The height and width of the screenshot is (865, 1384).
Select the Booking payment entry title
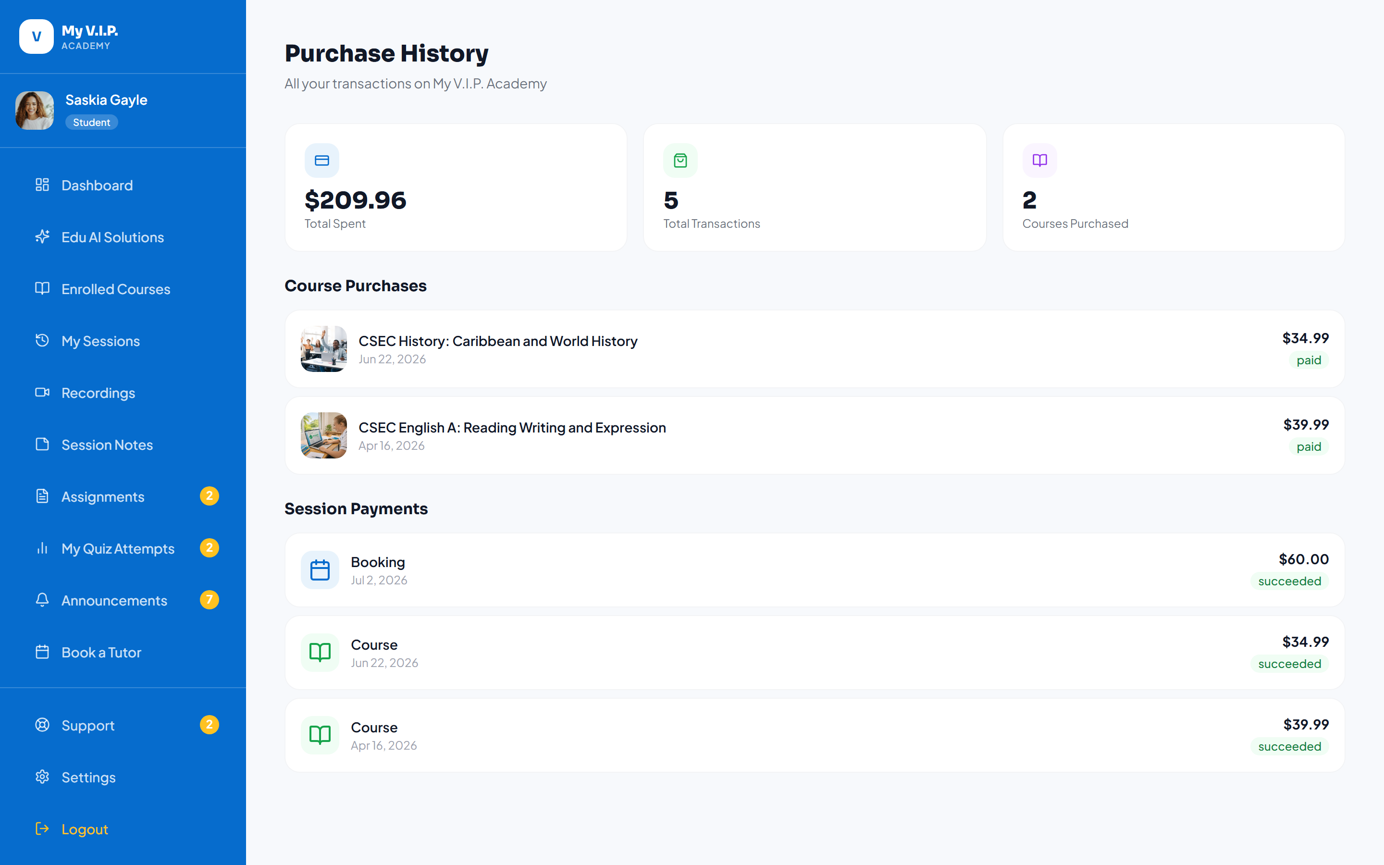tap(377, 562)
